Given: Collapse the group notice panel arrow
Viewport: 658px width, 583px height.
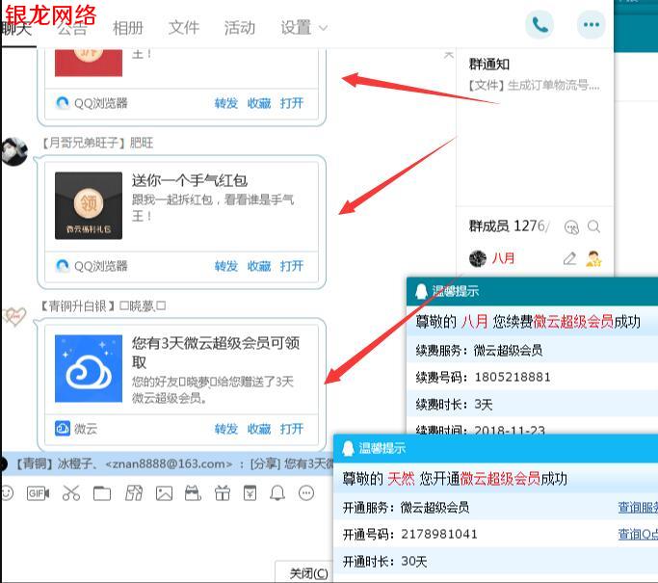Looking at the screenshot, I should [x=449, y=55].
